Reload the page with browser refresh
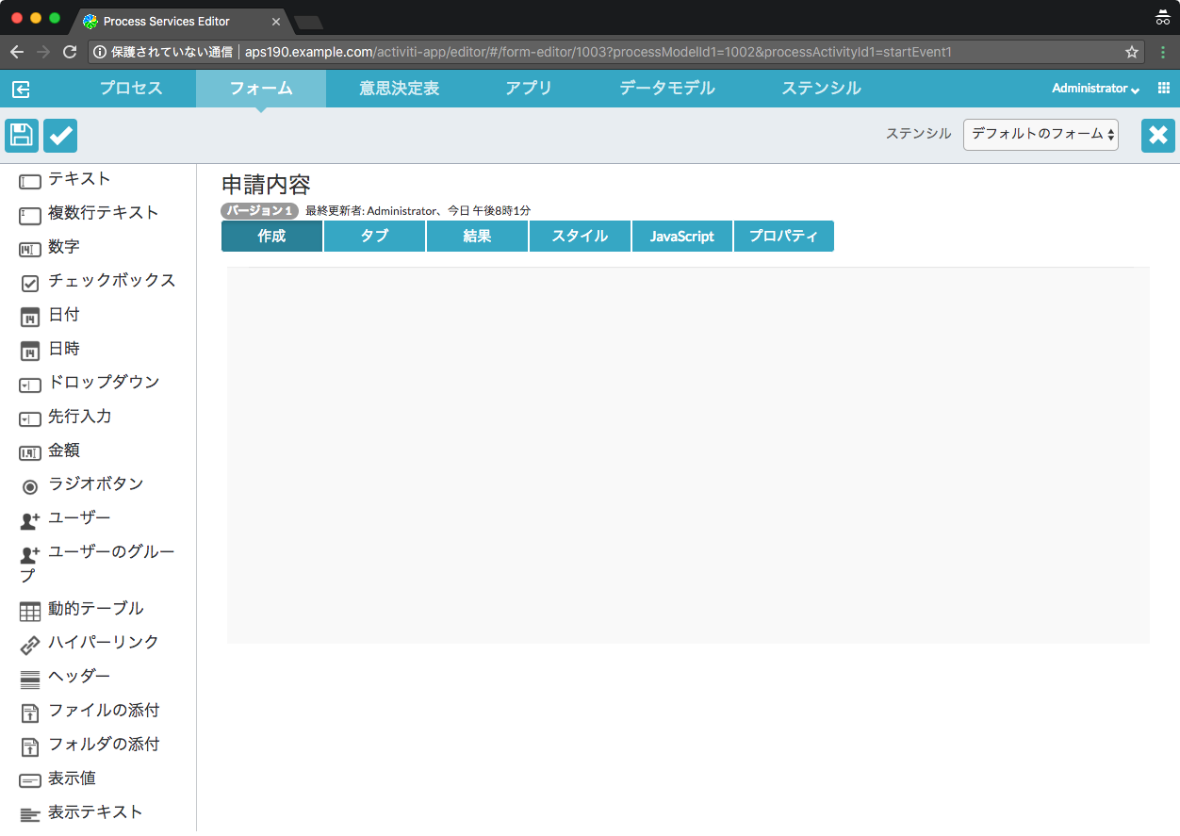The width and height of the screenshot is (1180, 836). click(70, 52)
